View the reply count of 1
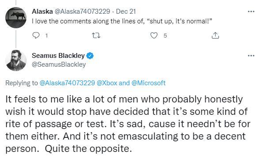 click(47, 36)
